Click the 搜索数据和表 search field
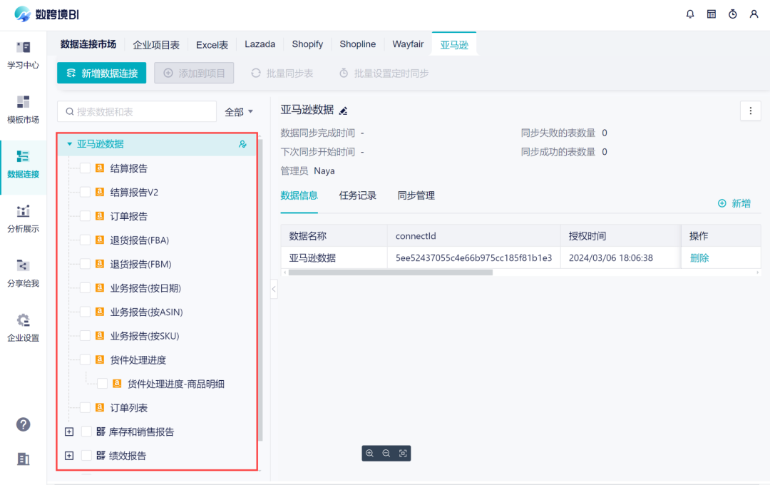 coord(137,111)
